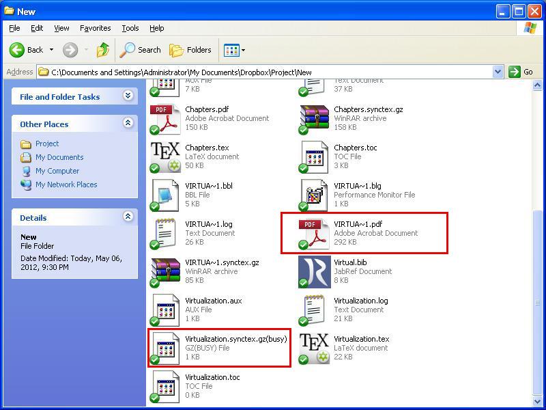The width and height of the screenshot is (546, 410).
Task: Click the My Network Places globe icon
Action: tap(26, 184)
